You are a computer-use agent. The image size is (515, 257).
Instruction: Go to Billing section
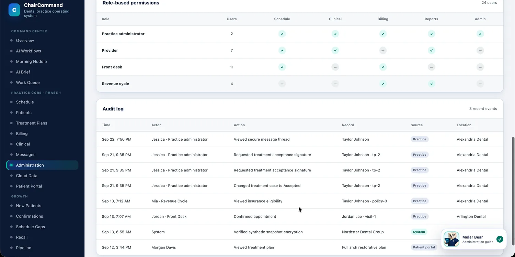coord(42,133)
